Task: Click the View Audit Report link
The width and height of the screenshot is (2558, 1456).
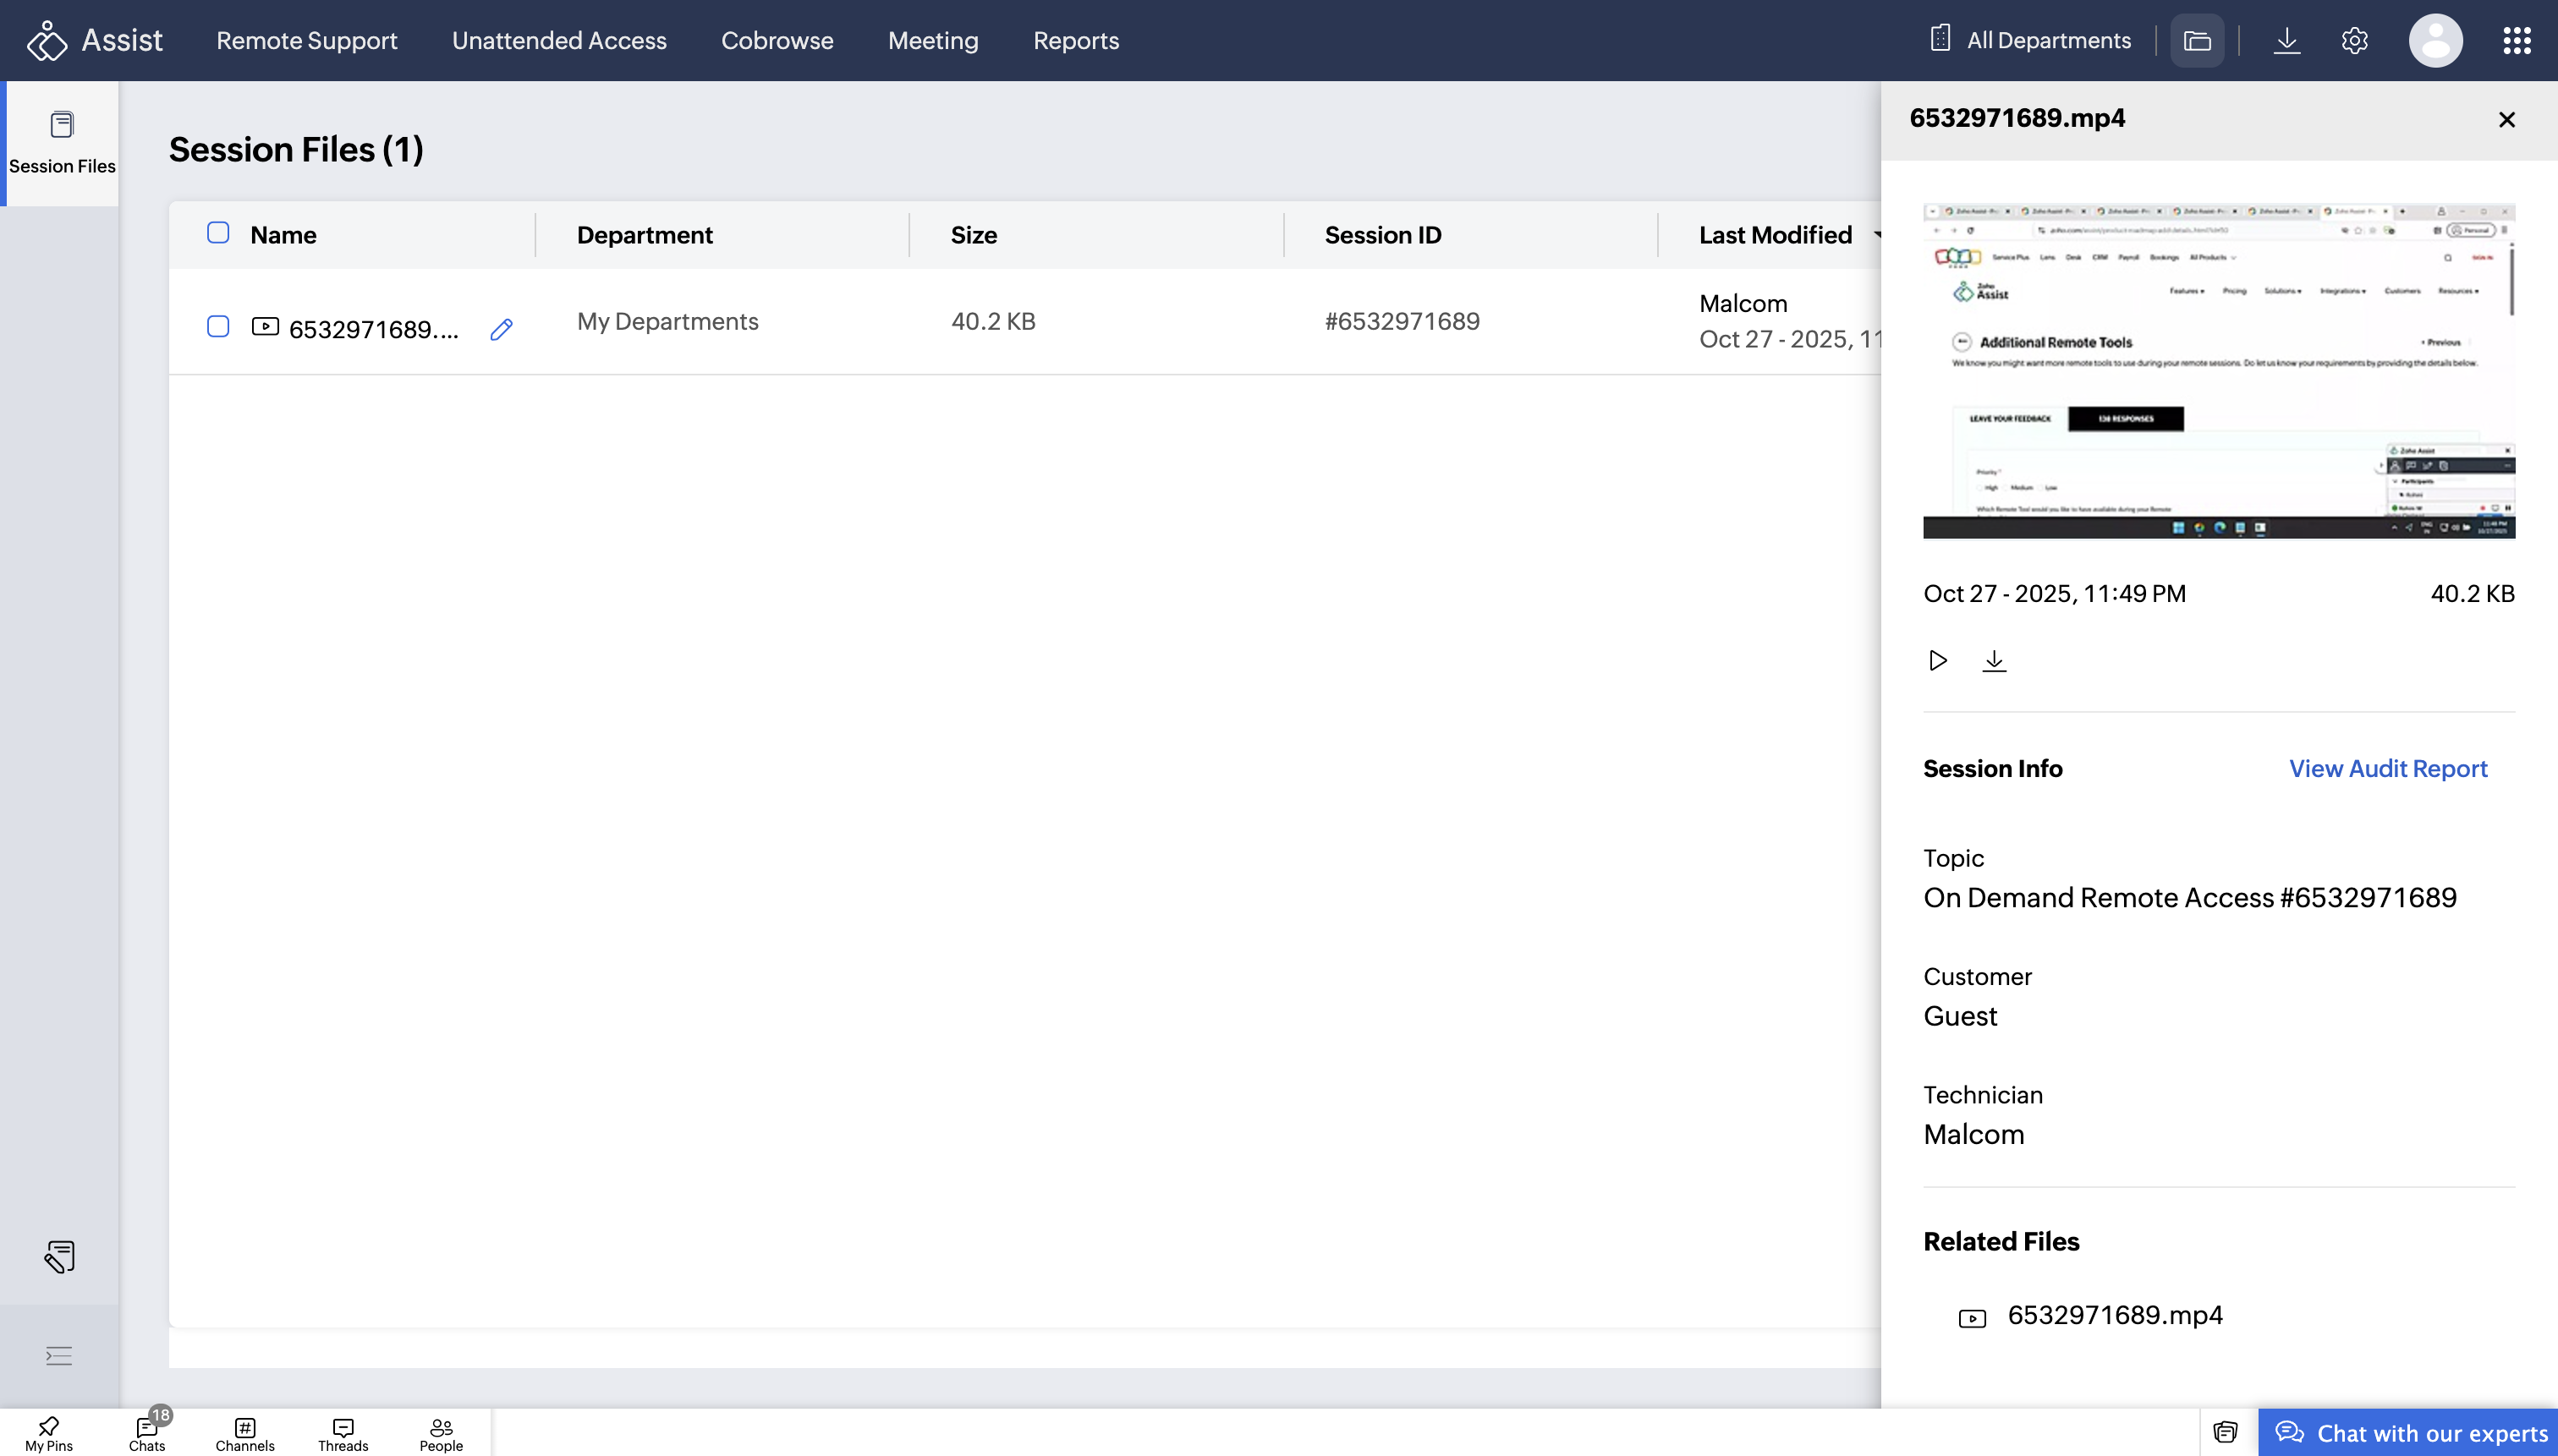Action: coord(2387,768)
